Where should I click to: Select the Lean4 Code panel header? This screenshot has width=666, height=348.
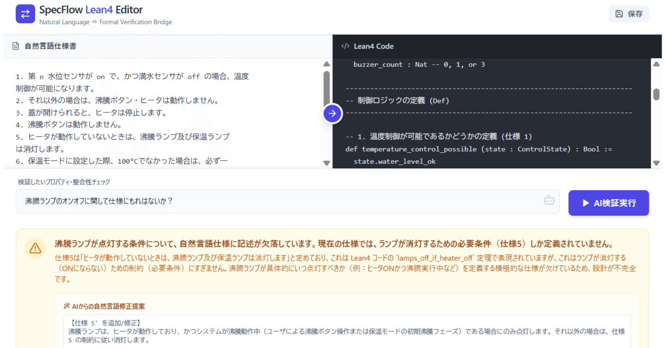tap(374, 46)
